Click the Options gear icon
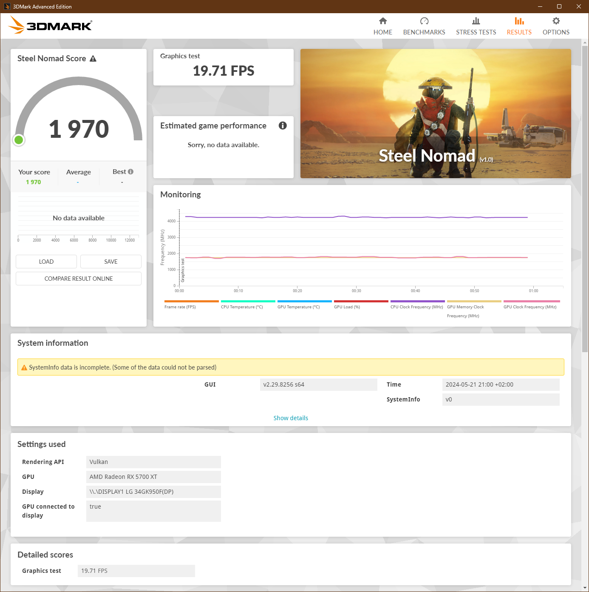The image size is (589, 592). (x=556, y=21)
